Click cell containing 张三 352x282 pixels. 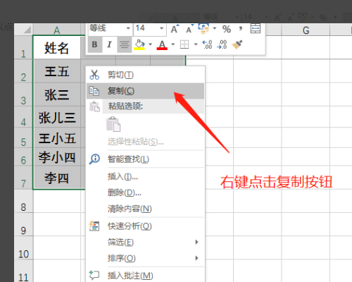(x=57, y=94)
